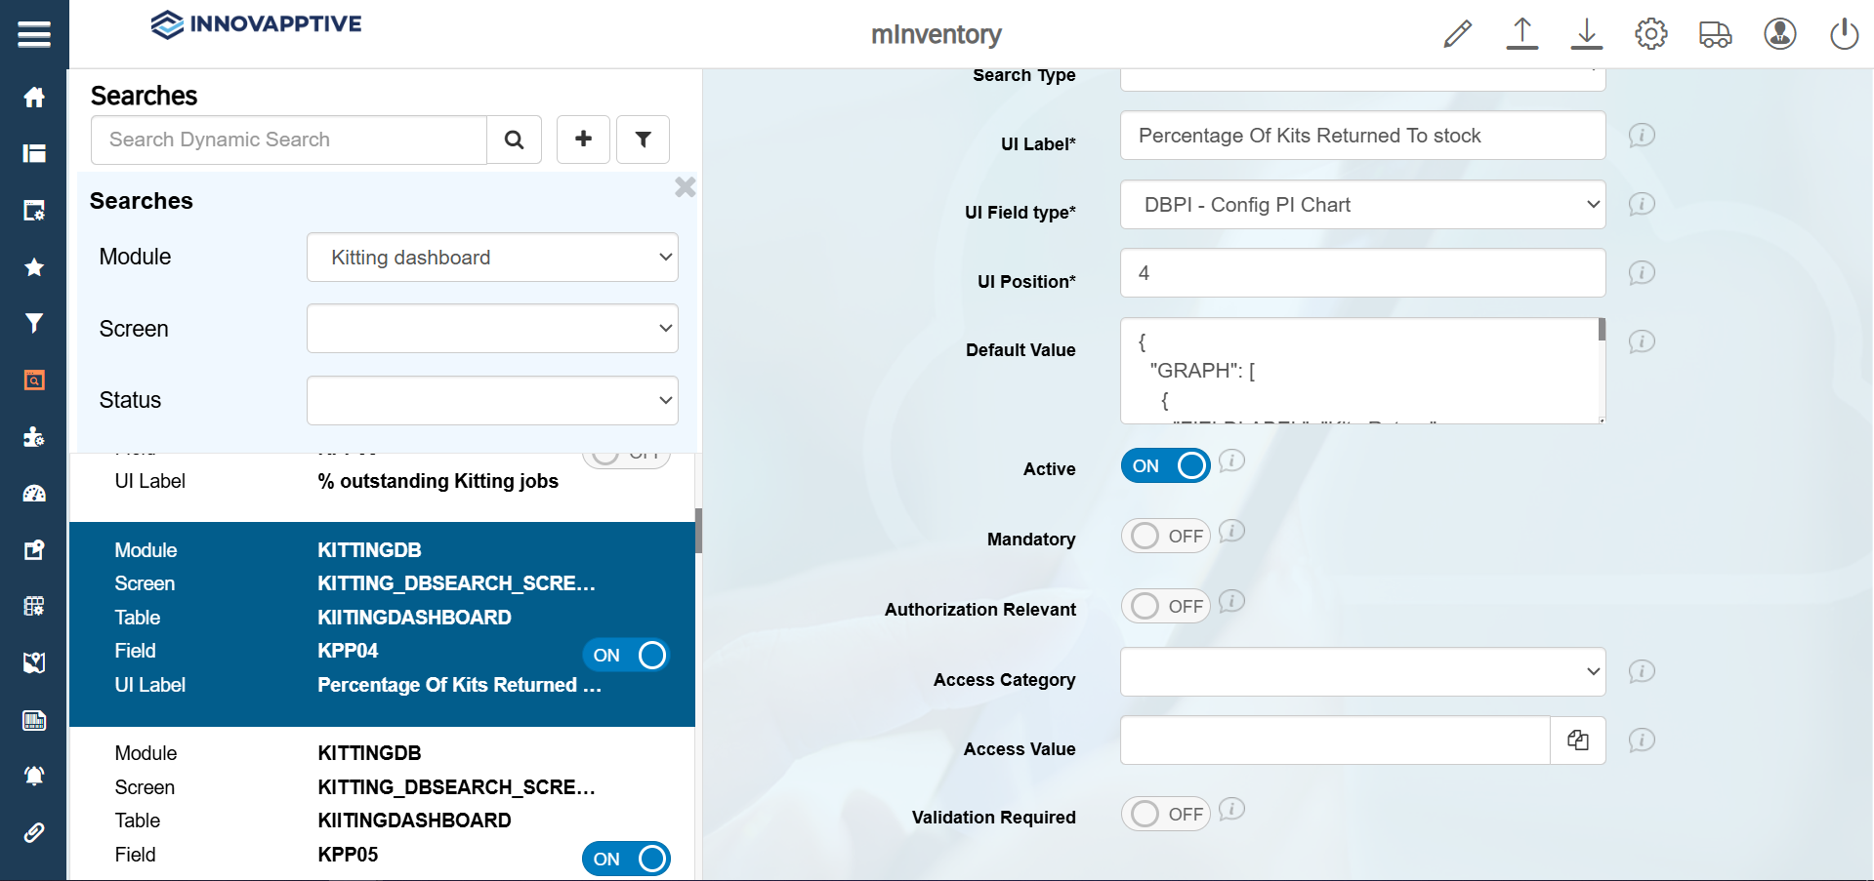Viewport: 1874px width, 881px height.
Task: Open the Module dropdown showing Kitting dashboard
Action: click(492, 258)
